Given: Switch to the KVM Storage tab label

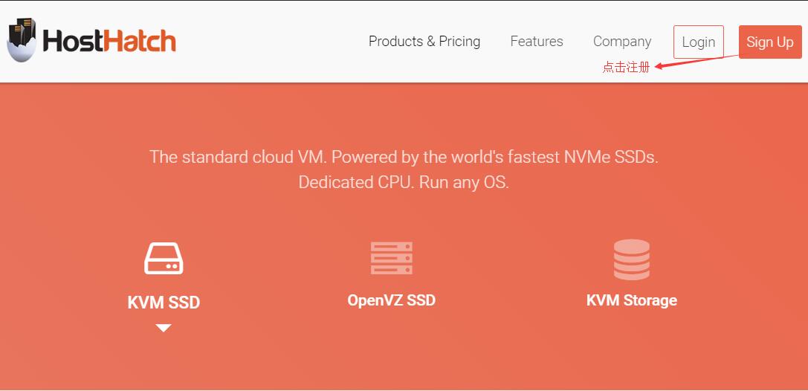Looking at the screenshot, I should click(632, 300).
